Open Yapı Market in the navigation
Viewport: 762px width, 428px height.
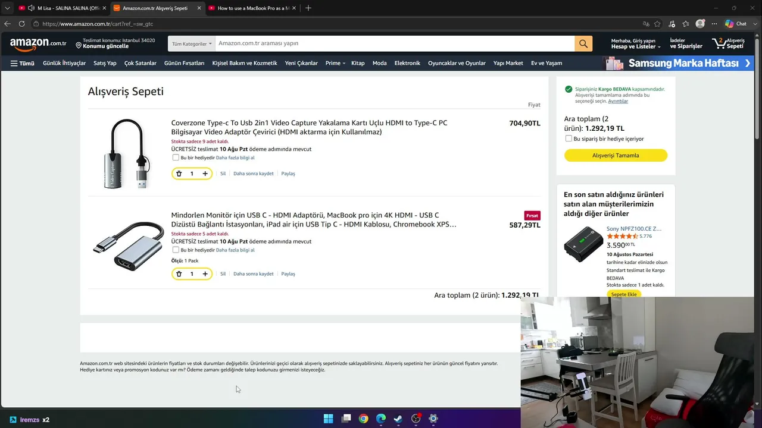coord(508,63)
